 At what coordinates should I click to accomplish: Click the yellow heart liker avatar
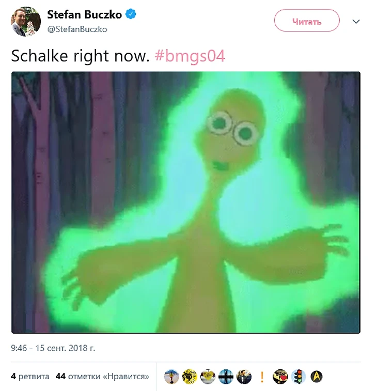point(208,377)
